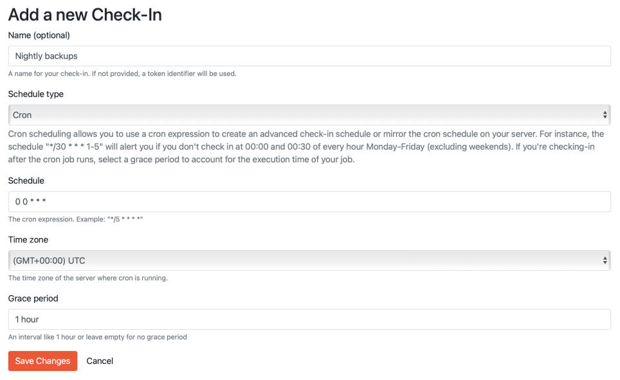Image resolution: width=620 pixels, height=380 pixels.
Task: Click the Grace period label
Action: 33,298
